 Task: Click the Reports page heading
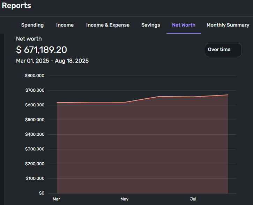(16, 6)
